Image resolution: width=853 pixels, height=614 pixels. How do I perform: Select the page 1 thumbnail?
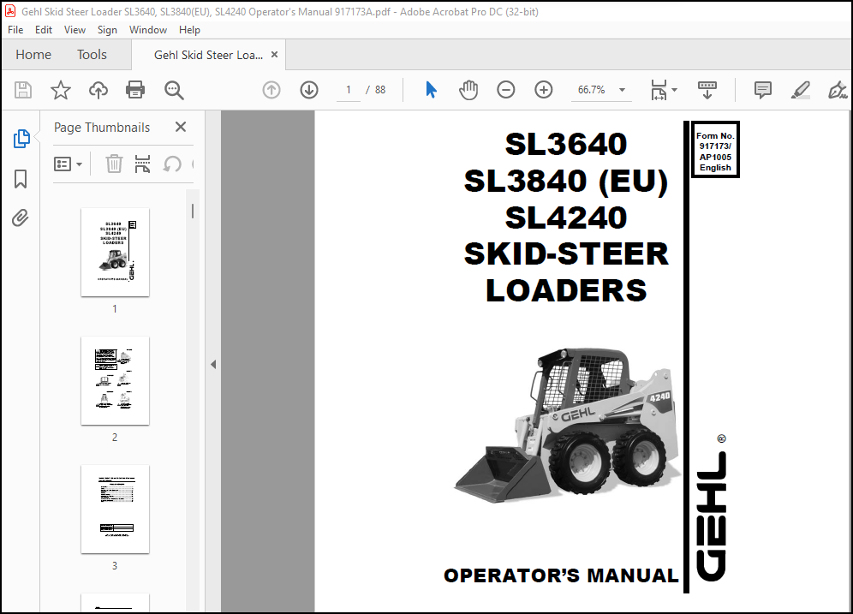(x=115, y=253)
